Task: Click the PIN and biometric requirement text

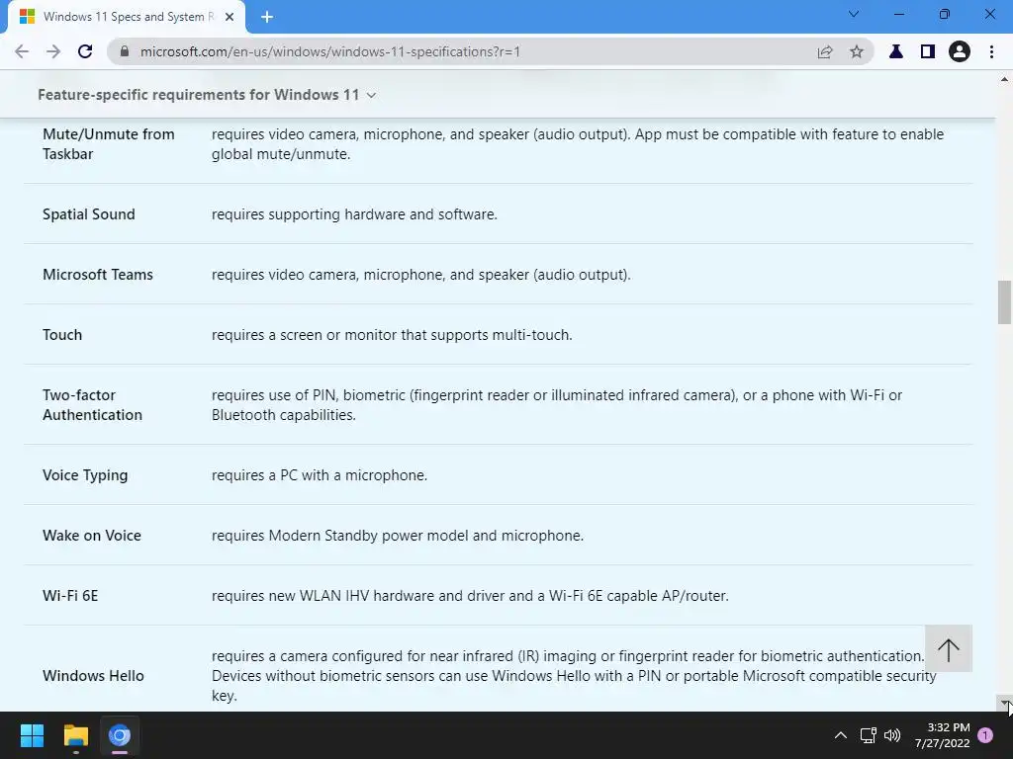Action: pyautogui.click(x=557, y=404)
